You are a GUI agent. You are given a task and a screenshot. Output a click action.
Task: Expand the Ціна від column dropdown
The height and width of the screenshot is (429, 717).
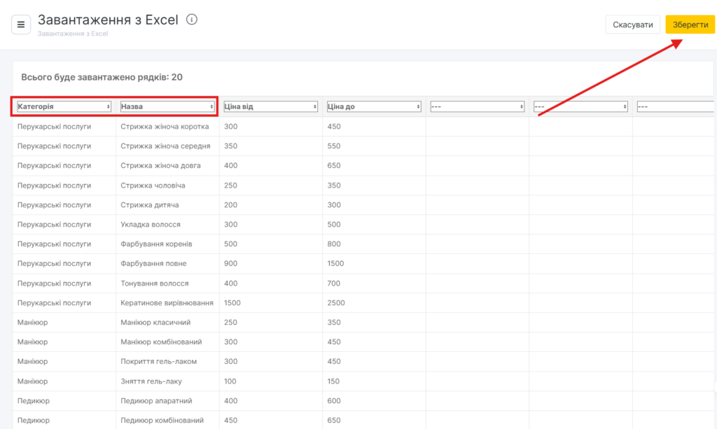(271, 106)
